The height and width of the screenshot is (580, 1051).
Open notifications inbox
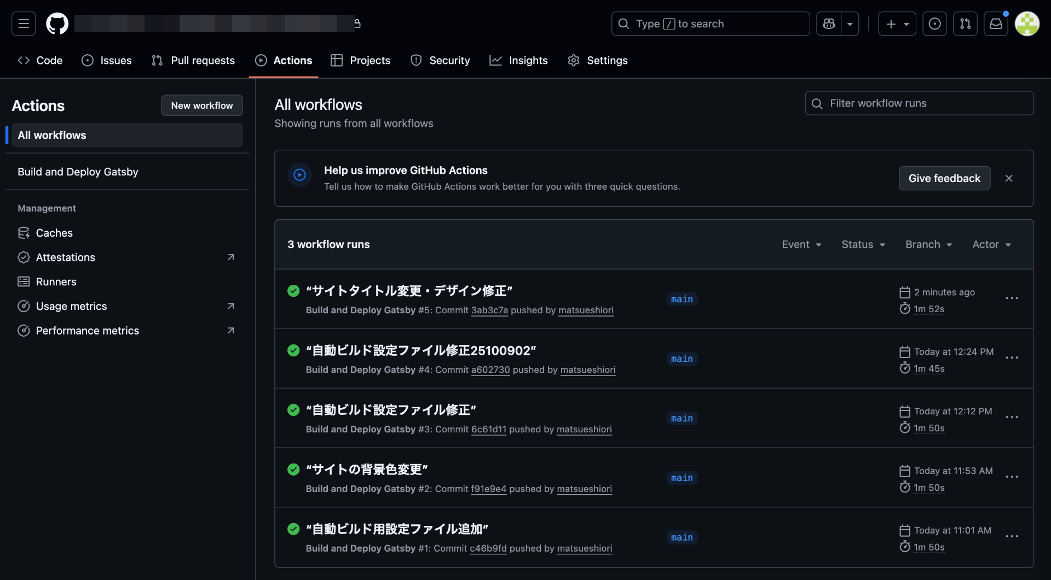(x=996, y=24)
